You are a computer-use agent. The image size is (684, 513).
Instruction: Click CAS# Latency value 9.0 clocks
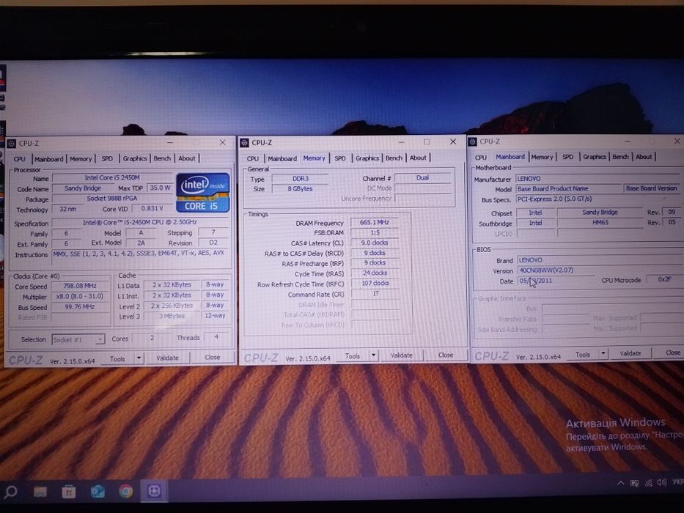(375, 243)
